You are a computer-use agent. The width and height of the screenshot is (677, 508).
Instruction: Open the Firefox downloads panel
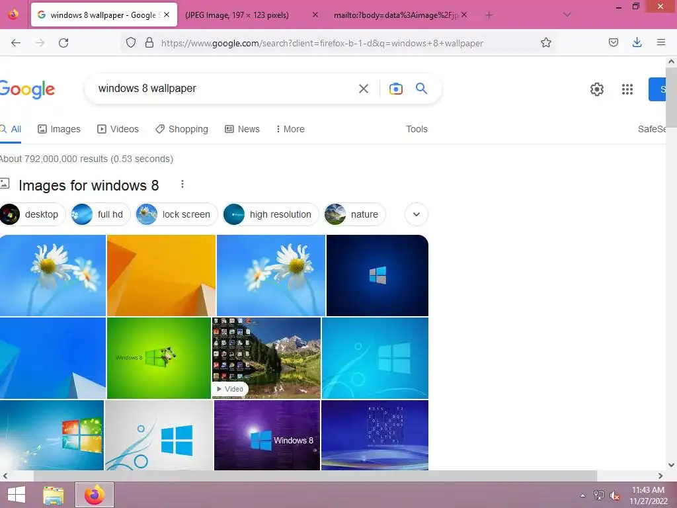[x=637, y=43]
